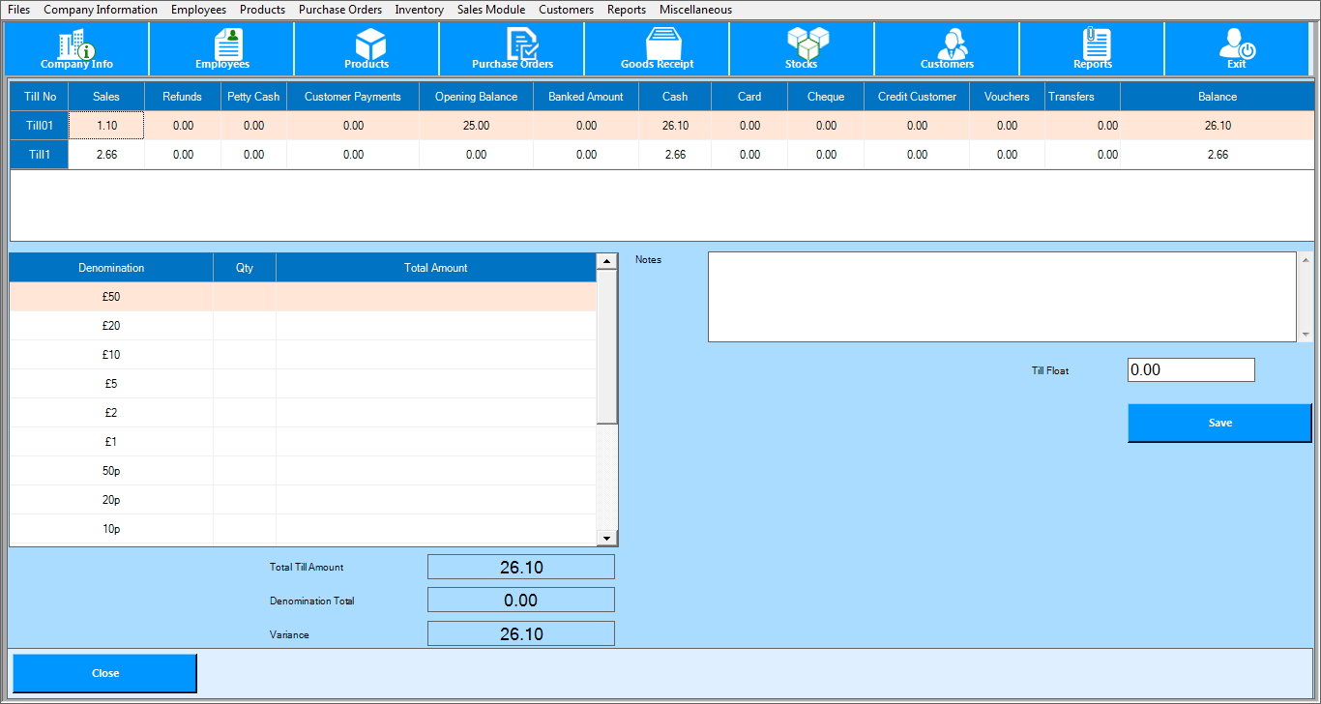Select the Purchase Orders icon
1321x704 pixels.
[x=513, y=47]
